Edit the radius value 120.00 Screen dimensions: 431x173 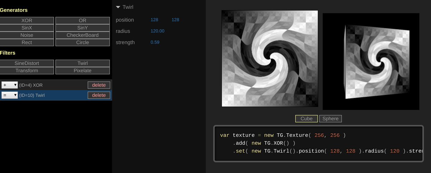(158, 31)
